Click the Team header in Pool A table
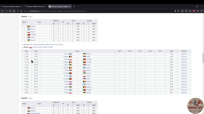Viewport: 204px width, 114px height. pyautogui.click(x=39, y=22)
